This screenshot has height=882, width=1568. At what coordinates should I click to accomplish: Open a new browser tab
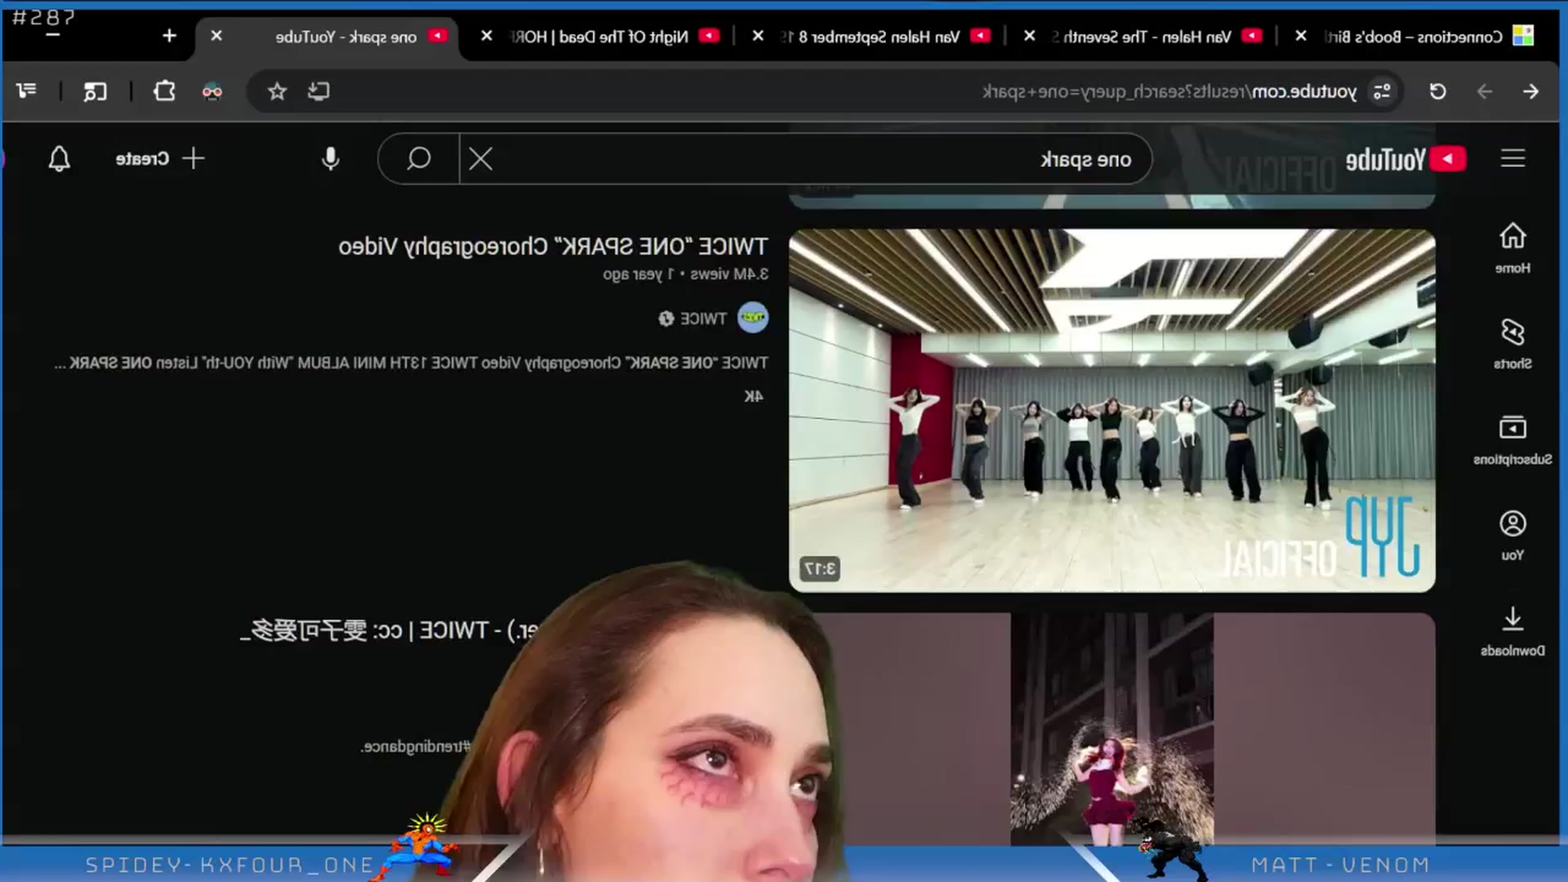pos(169,36)
